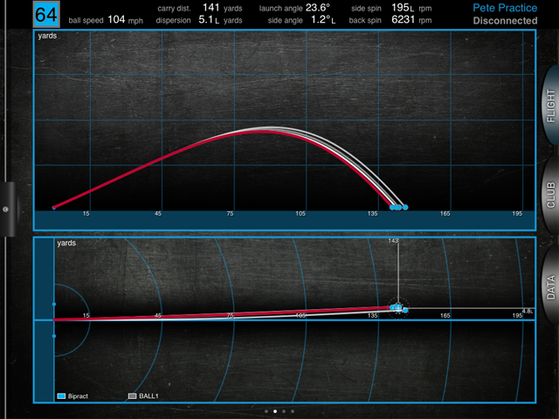Pull the left edge drawer handle
This screenshot has height=419, width=559.
click(x=6, y=208)
